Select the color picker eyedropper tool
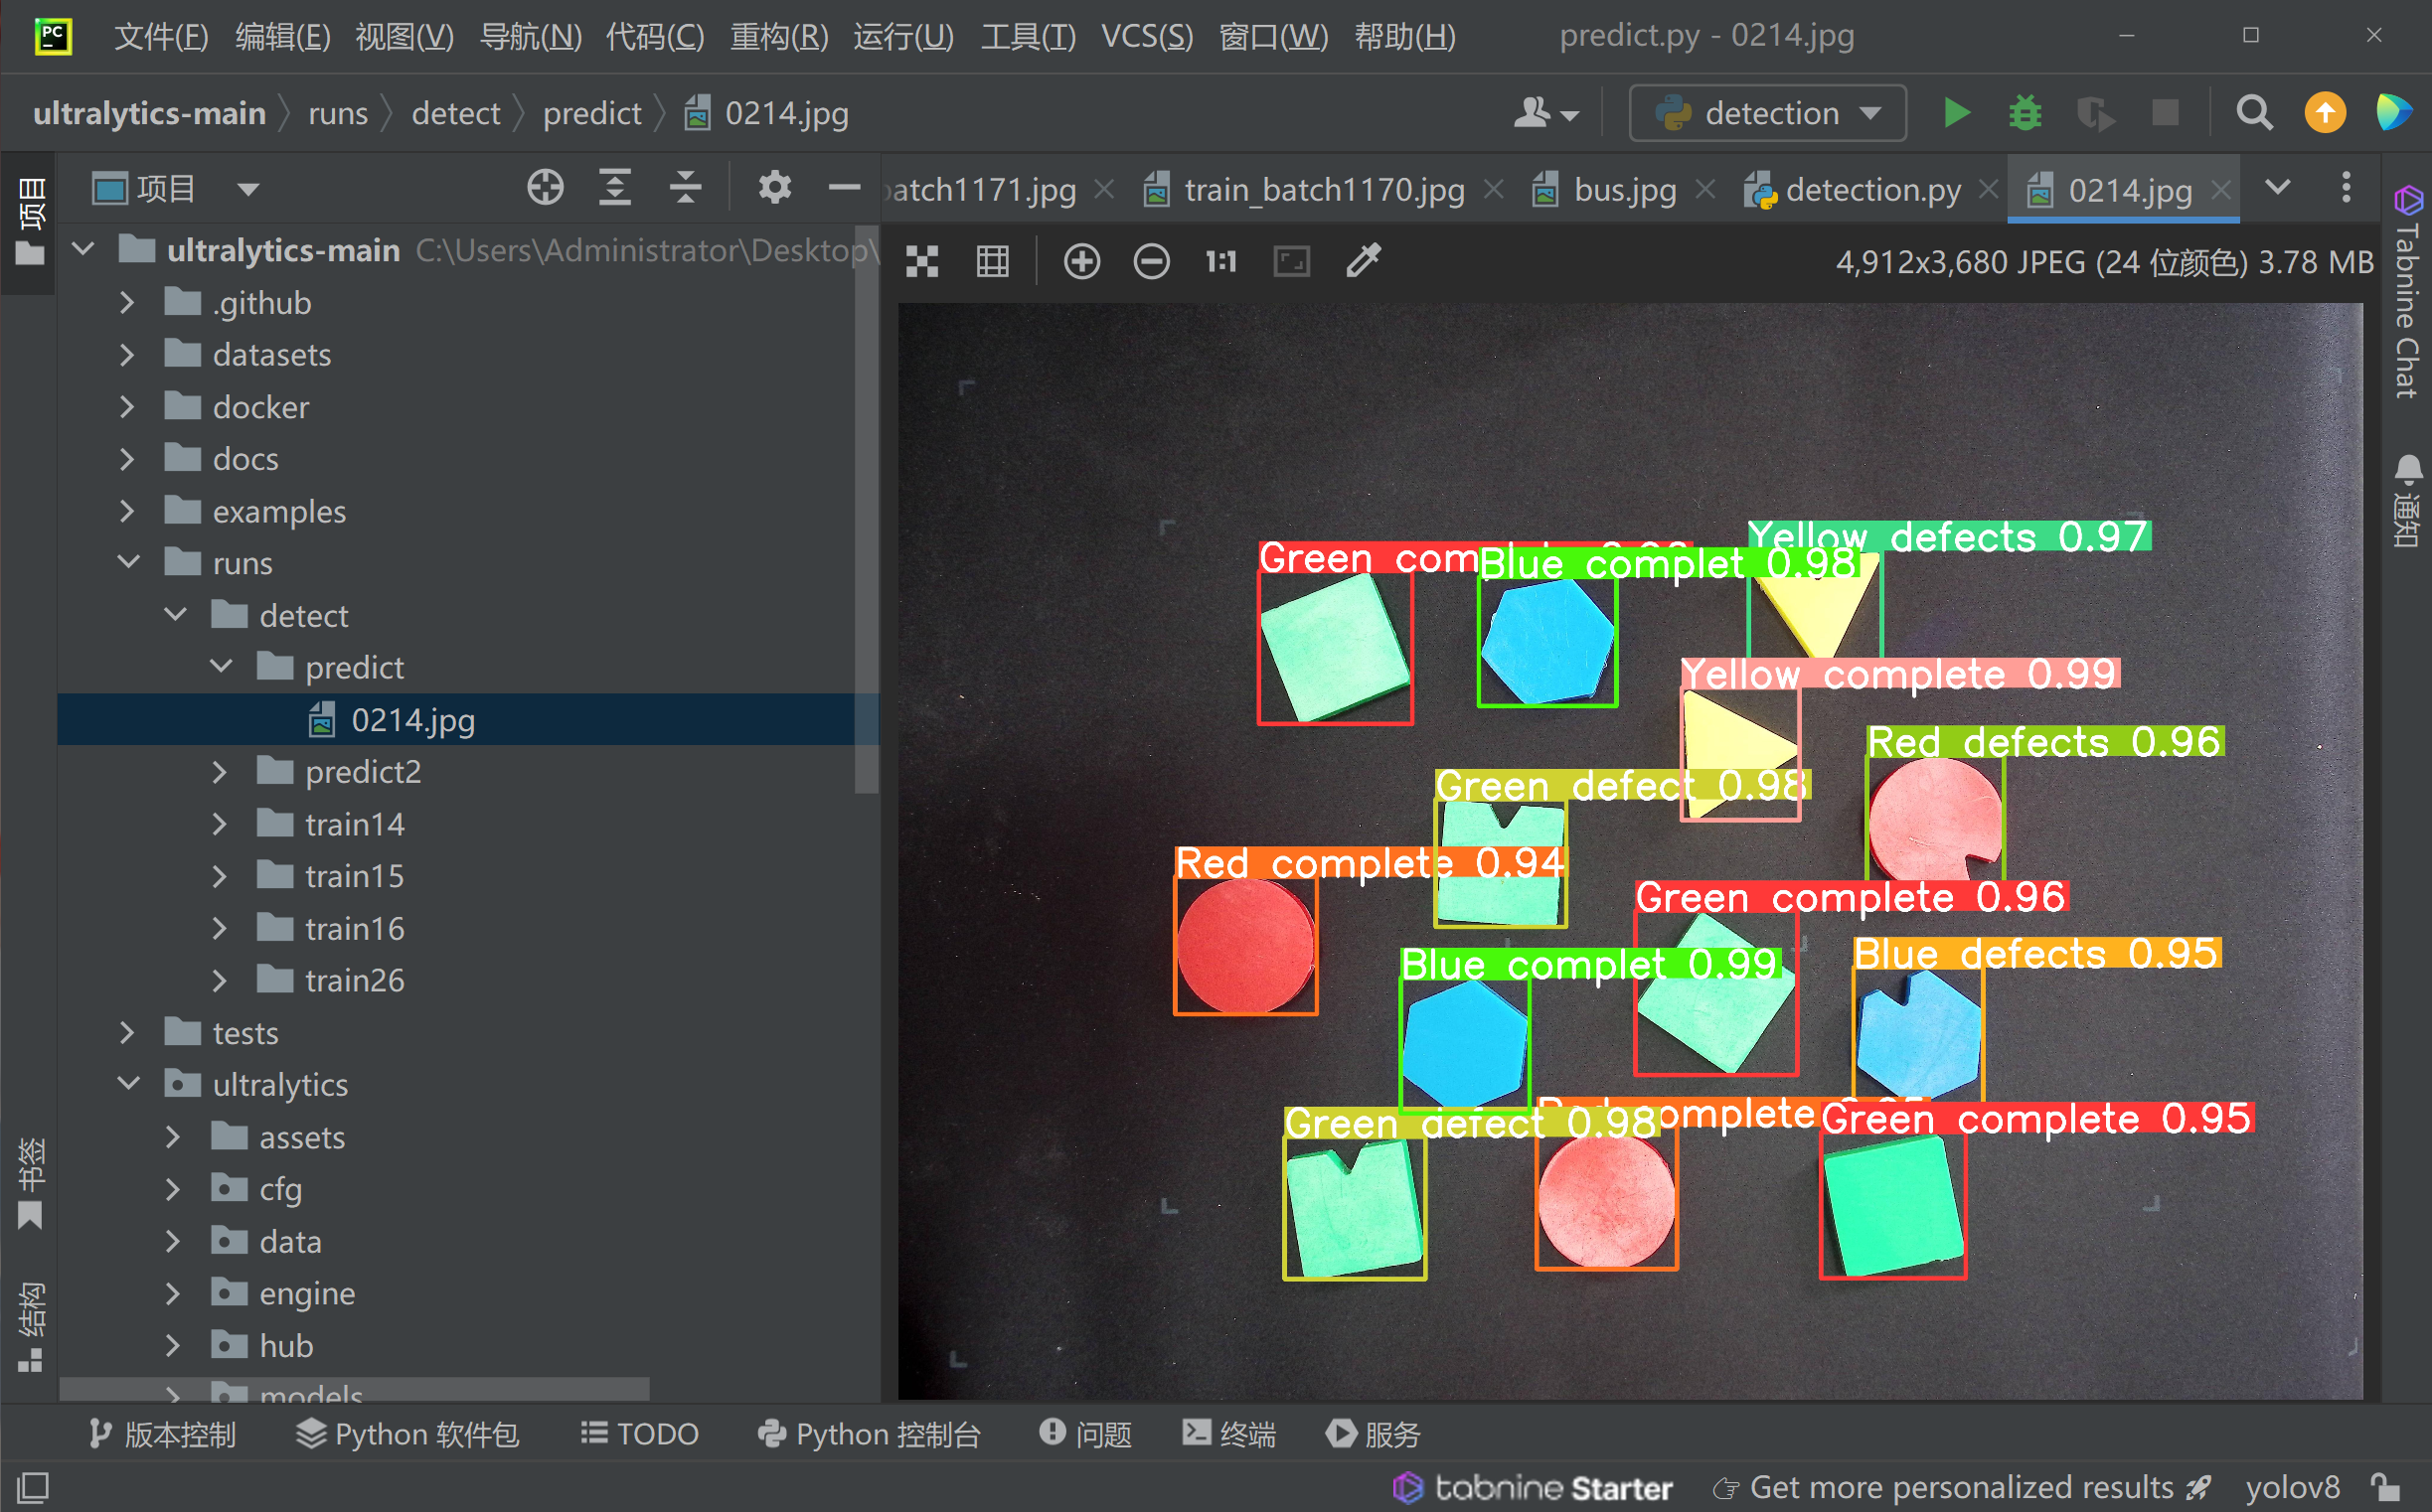Image resolution: width=2432 pixels, height=1512 pixels. (x=1363, y=262)
